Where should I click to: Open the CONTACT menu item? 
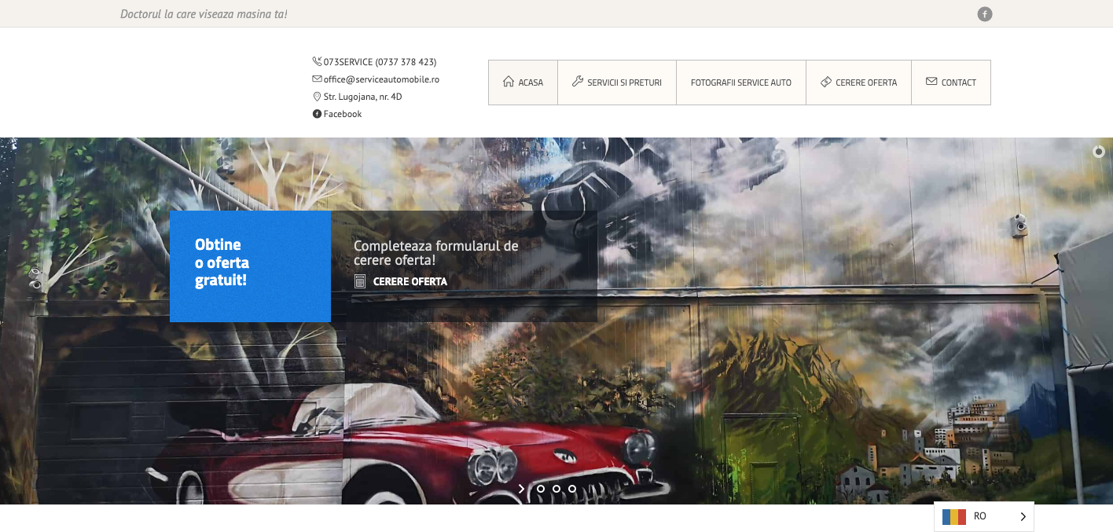coord(951,83)
